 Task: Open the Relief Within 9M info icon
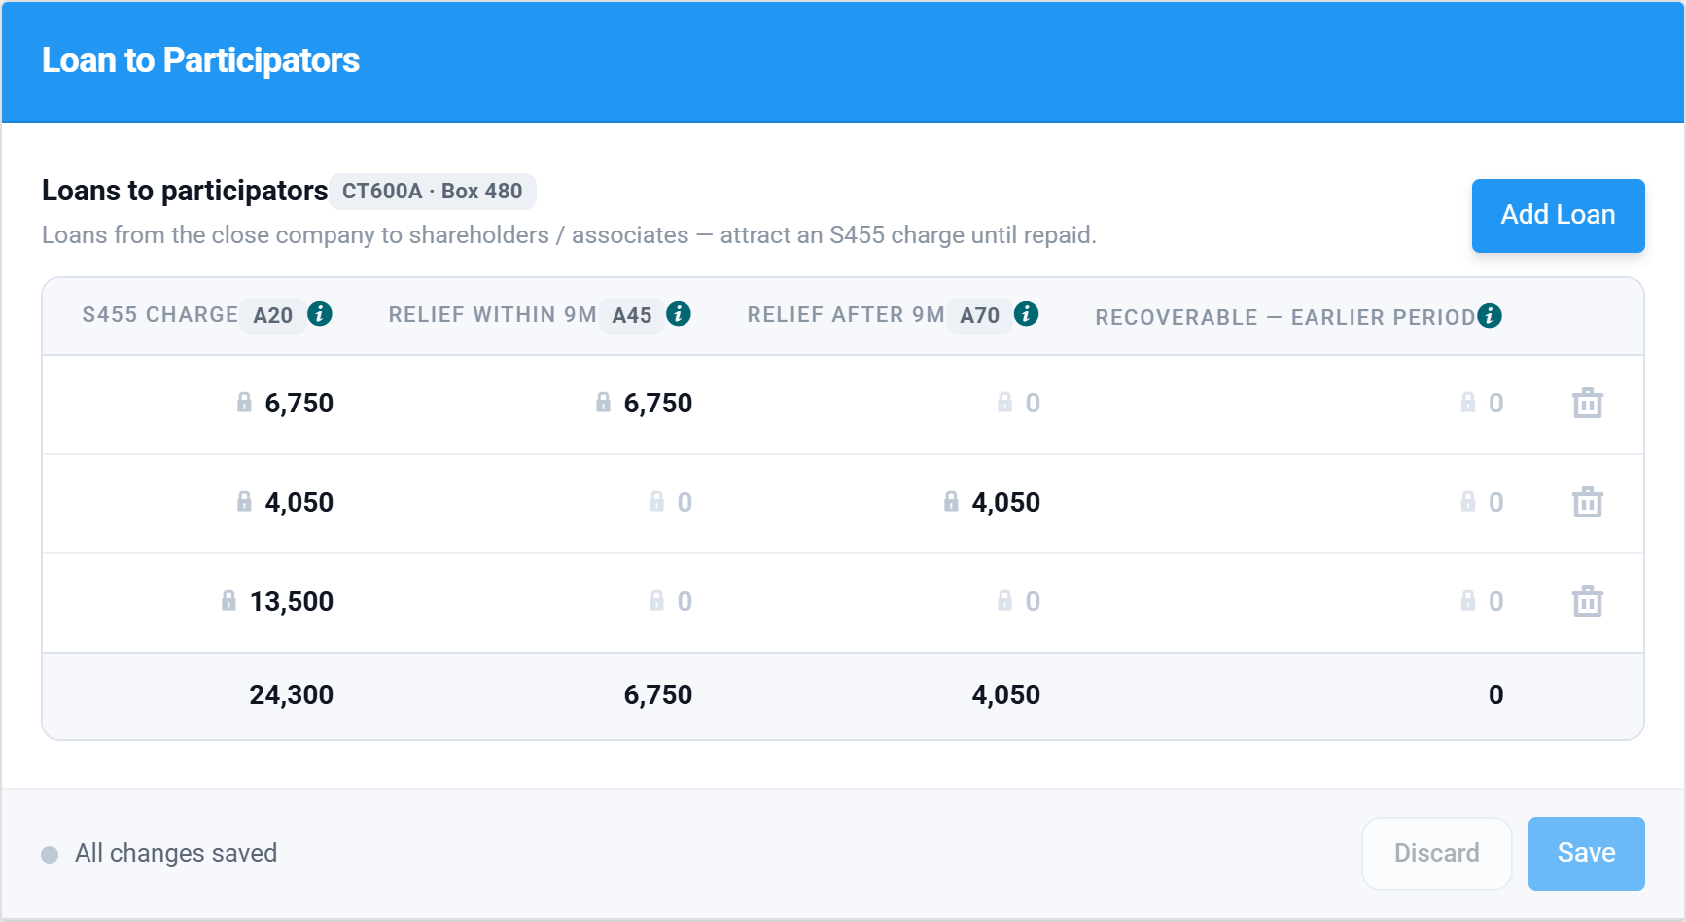click(679, 314)
